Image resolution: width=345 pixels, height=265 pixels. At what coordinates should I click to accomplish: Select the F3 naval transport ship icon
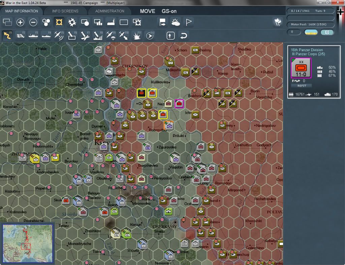[33, 35]
